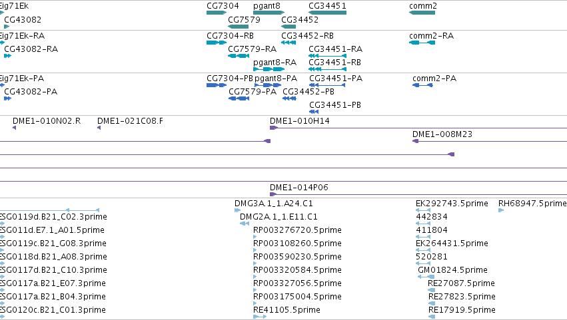The image size is (567, 320).
Task: Select EST label ending B21_A08.3prime
Action: pyautogui.click(x=53, y=257)
